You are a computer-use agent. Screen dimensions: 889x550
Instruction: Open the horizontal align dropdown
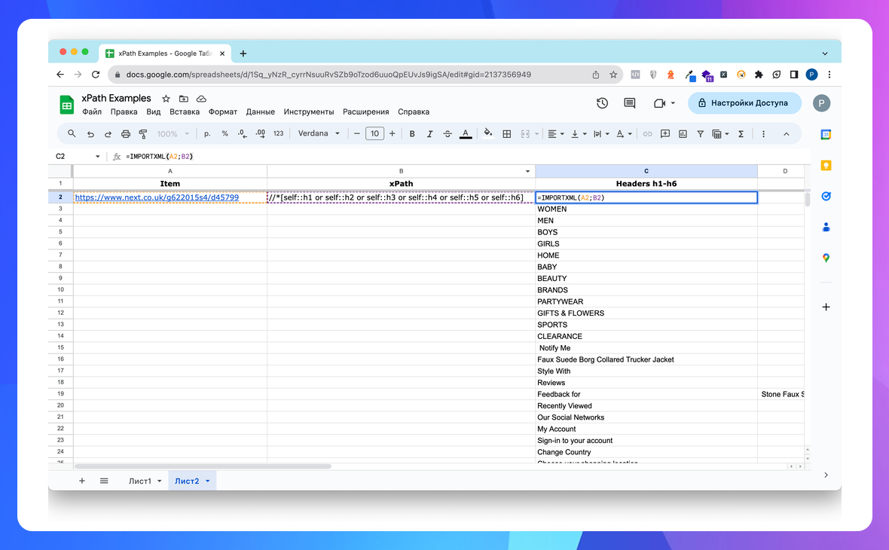(555, 134)
